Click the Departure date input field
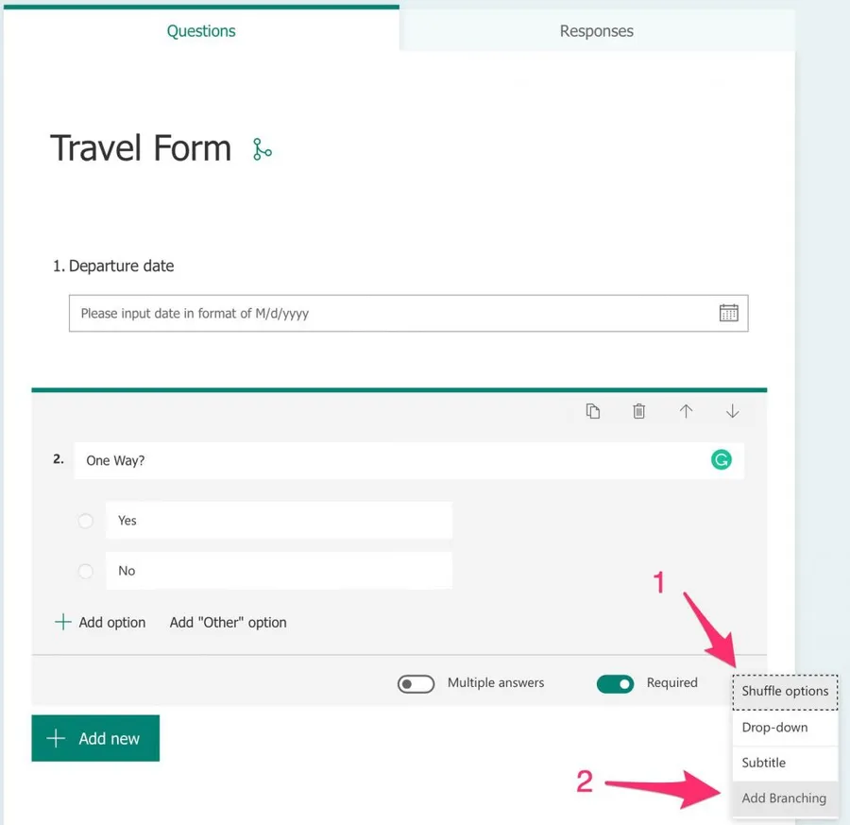850x825 pixels. (387, 314)
